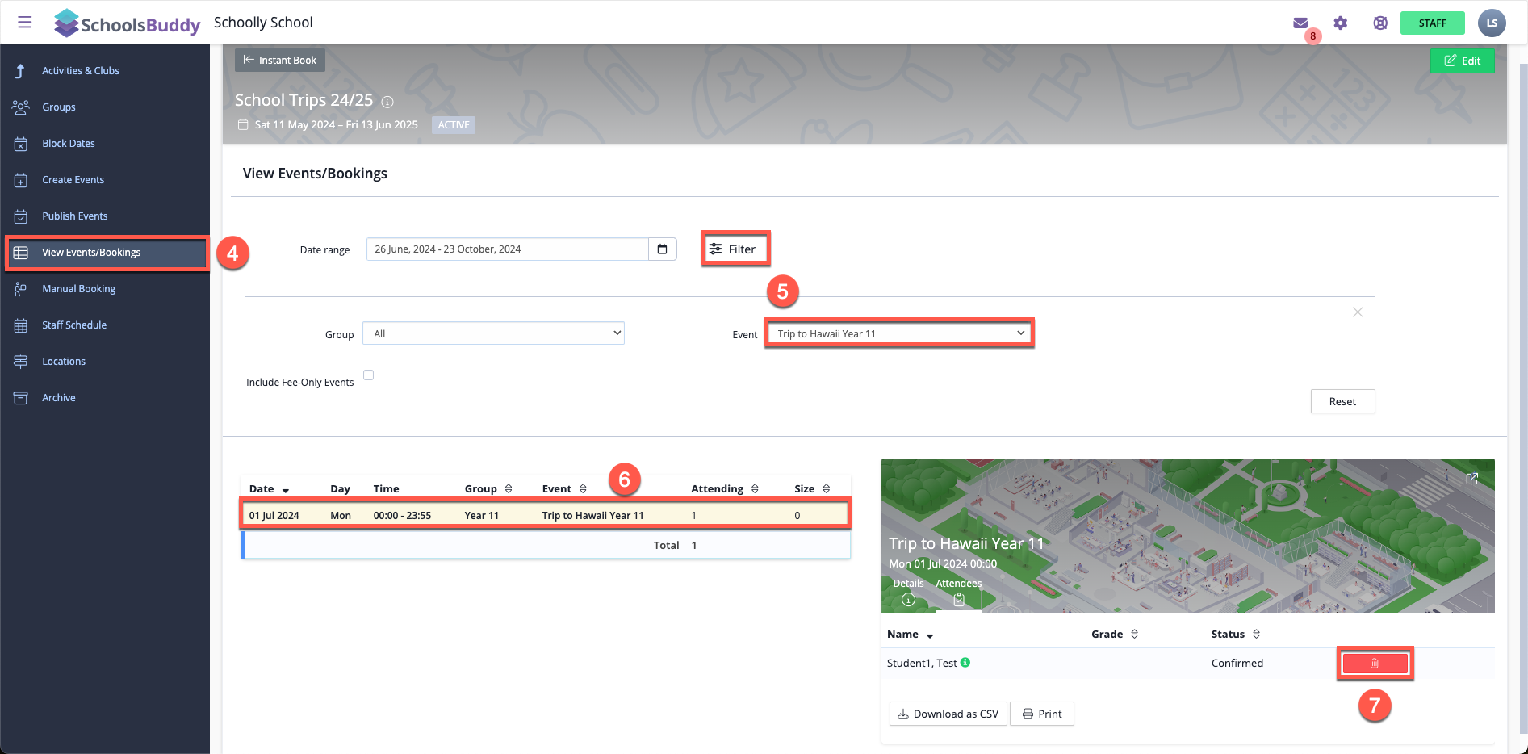Go to Staff Schedule in sidebar
Screen dimensions: 1528x754
[x=74, y=325]
